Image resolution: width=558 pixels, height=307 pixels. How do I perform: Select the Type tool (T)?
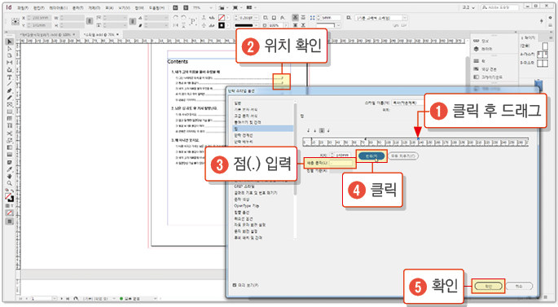10,77
